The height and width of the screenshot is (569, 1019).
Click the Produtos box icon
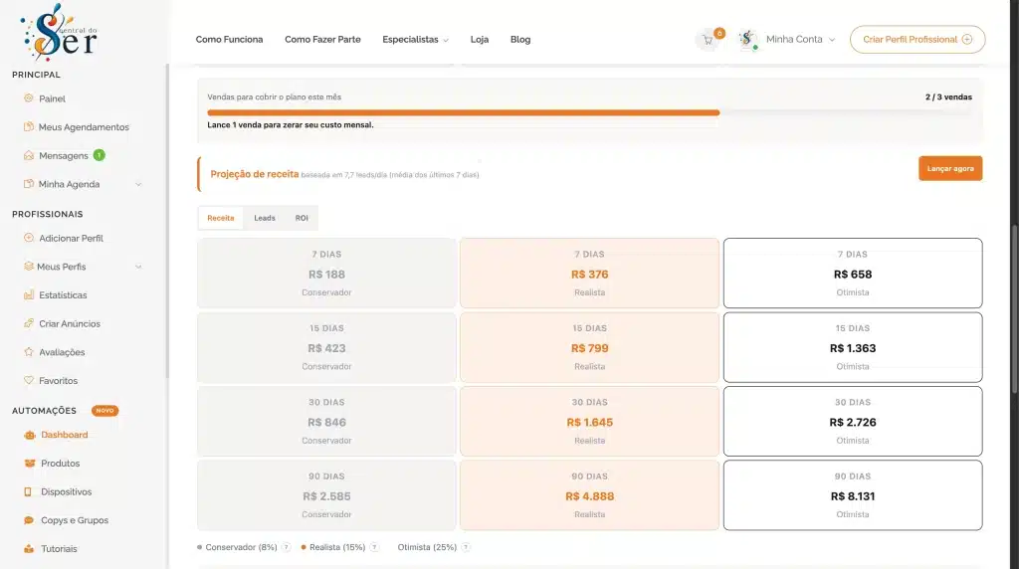29,464
